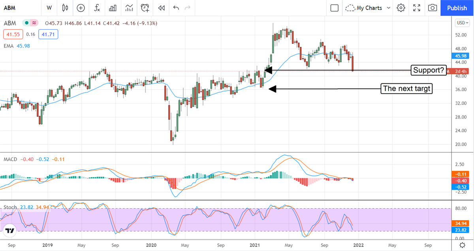Click the 2019 time axis label
Viewport: 474px width, 251px height.
point(48,245)
